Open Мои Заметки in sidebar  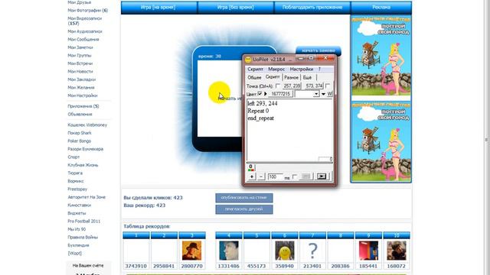tap(80, 47)
